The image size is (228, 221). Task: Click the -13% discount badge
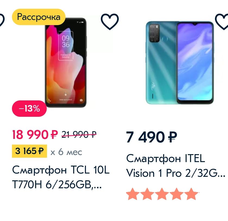(29, 109)
